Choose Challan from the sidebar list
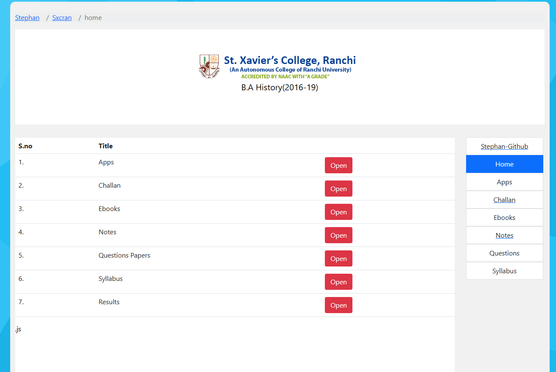The width and height of the screenshot is (556, 372). tap(504, 200)
